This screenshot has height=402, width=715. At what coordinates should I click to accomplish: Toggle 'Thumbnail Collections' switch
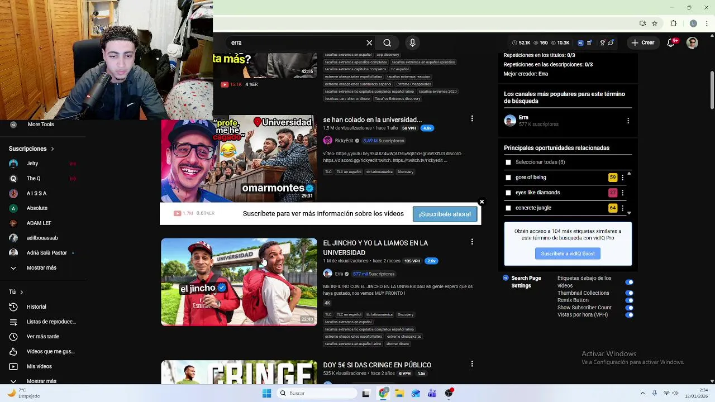[x=630, y=293]
